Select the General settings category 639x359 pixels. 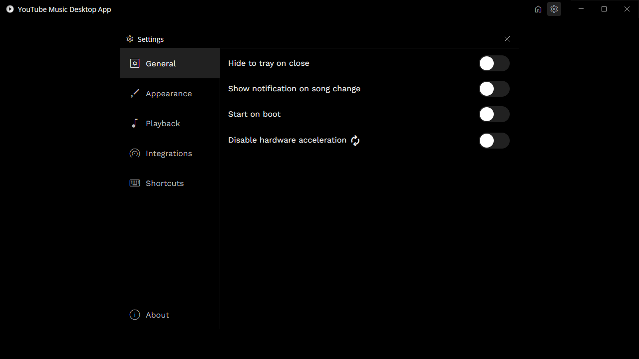(x=160, y=63)
